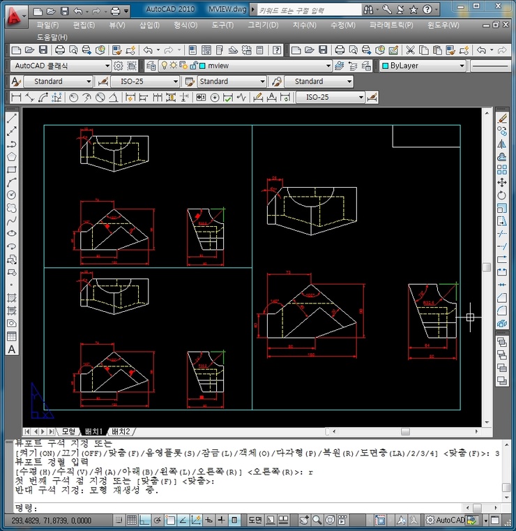Open the 파일(F) menu

47,25
